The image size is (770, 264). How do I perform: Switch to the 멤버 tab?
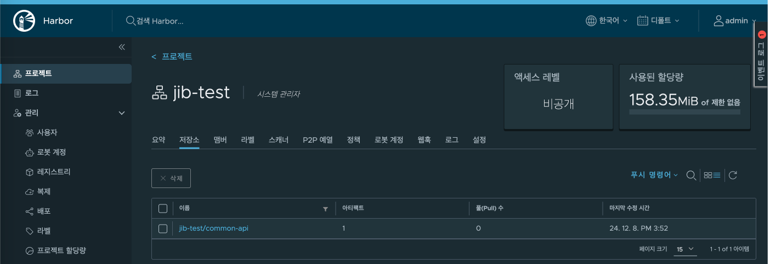[220, 140]
